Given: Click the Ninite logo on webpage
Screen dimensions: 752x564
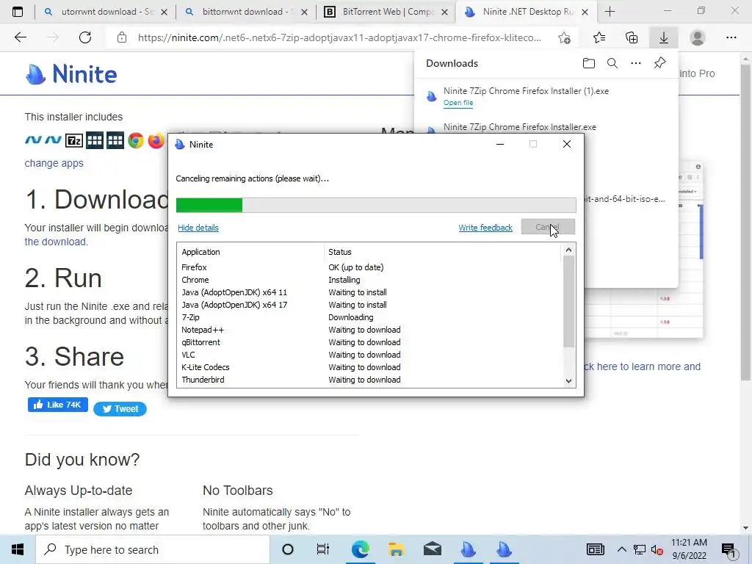Looking at the screenshot, I should [x=71, y=74].
